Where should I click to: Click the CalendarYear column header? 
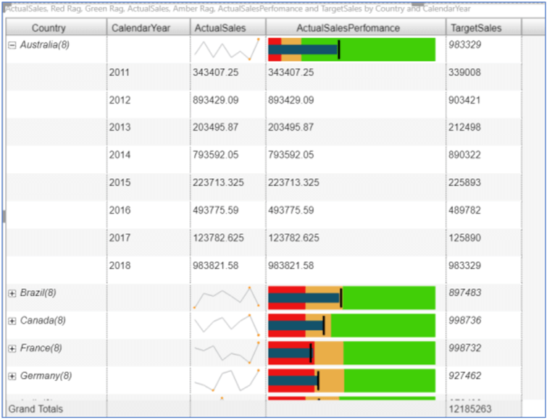(x=141, y=28)
